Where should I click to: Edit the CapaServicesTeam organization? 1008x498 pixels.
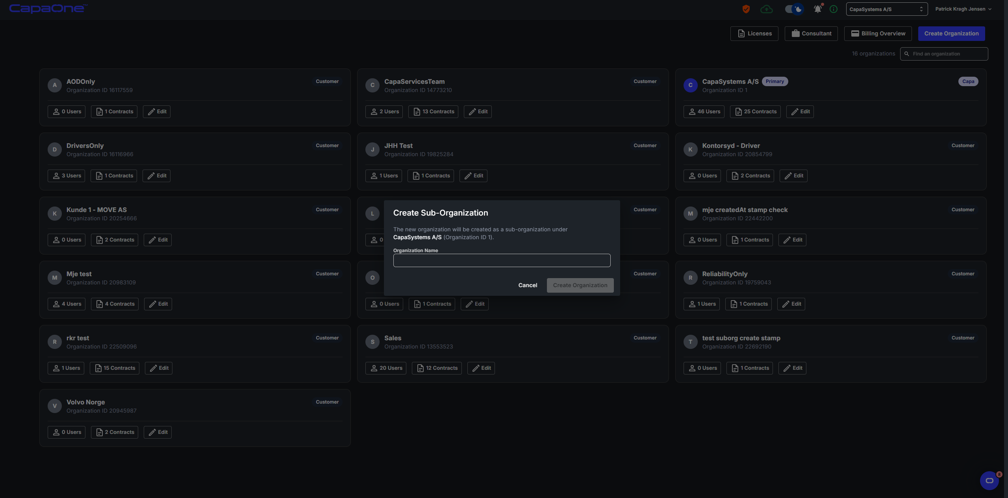(478, 112)
